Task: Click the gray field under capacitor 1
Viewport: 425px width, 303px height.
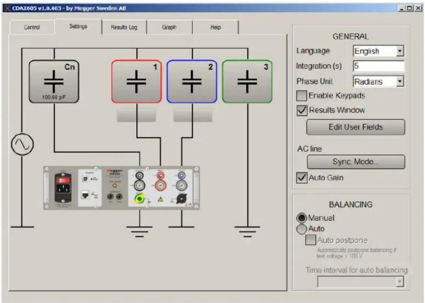Action: pos(137,115)
